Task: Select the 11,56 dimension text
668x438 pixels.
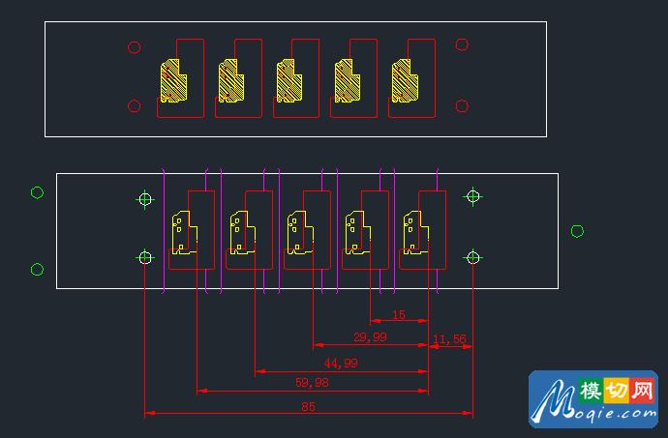Action: click(x=449, y=339)
